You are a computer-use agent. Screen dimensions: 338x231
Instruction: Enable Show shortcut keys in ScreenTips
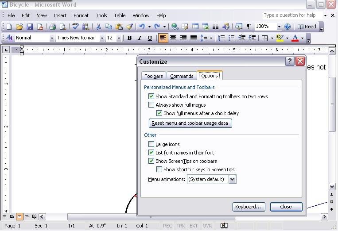click(159, 169)
